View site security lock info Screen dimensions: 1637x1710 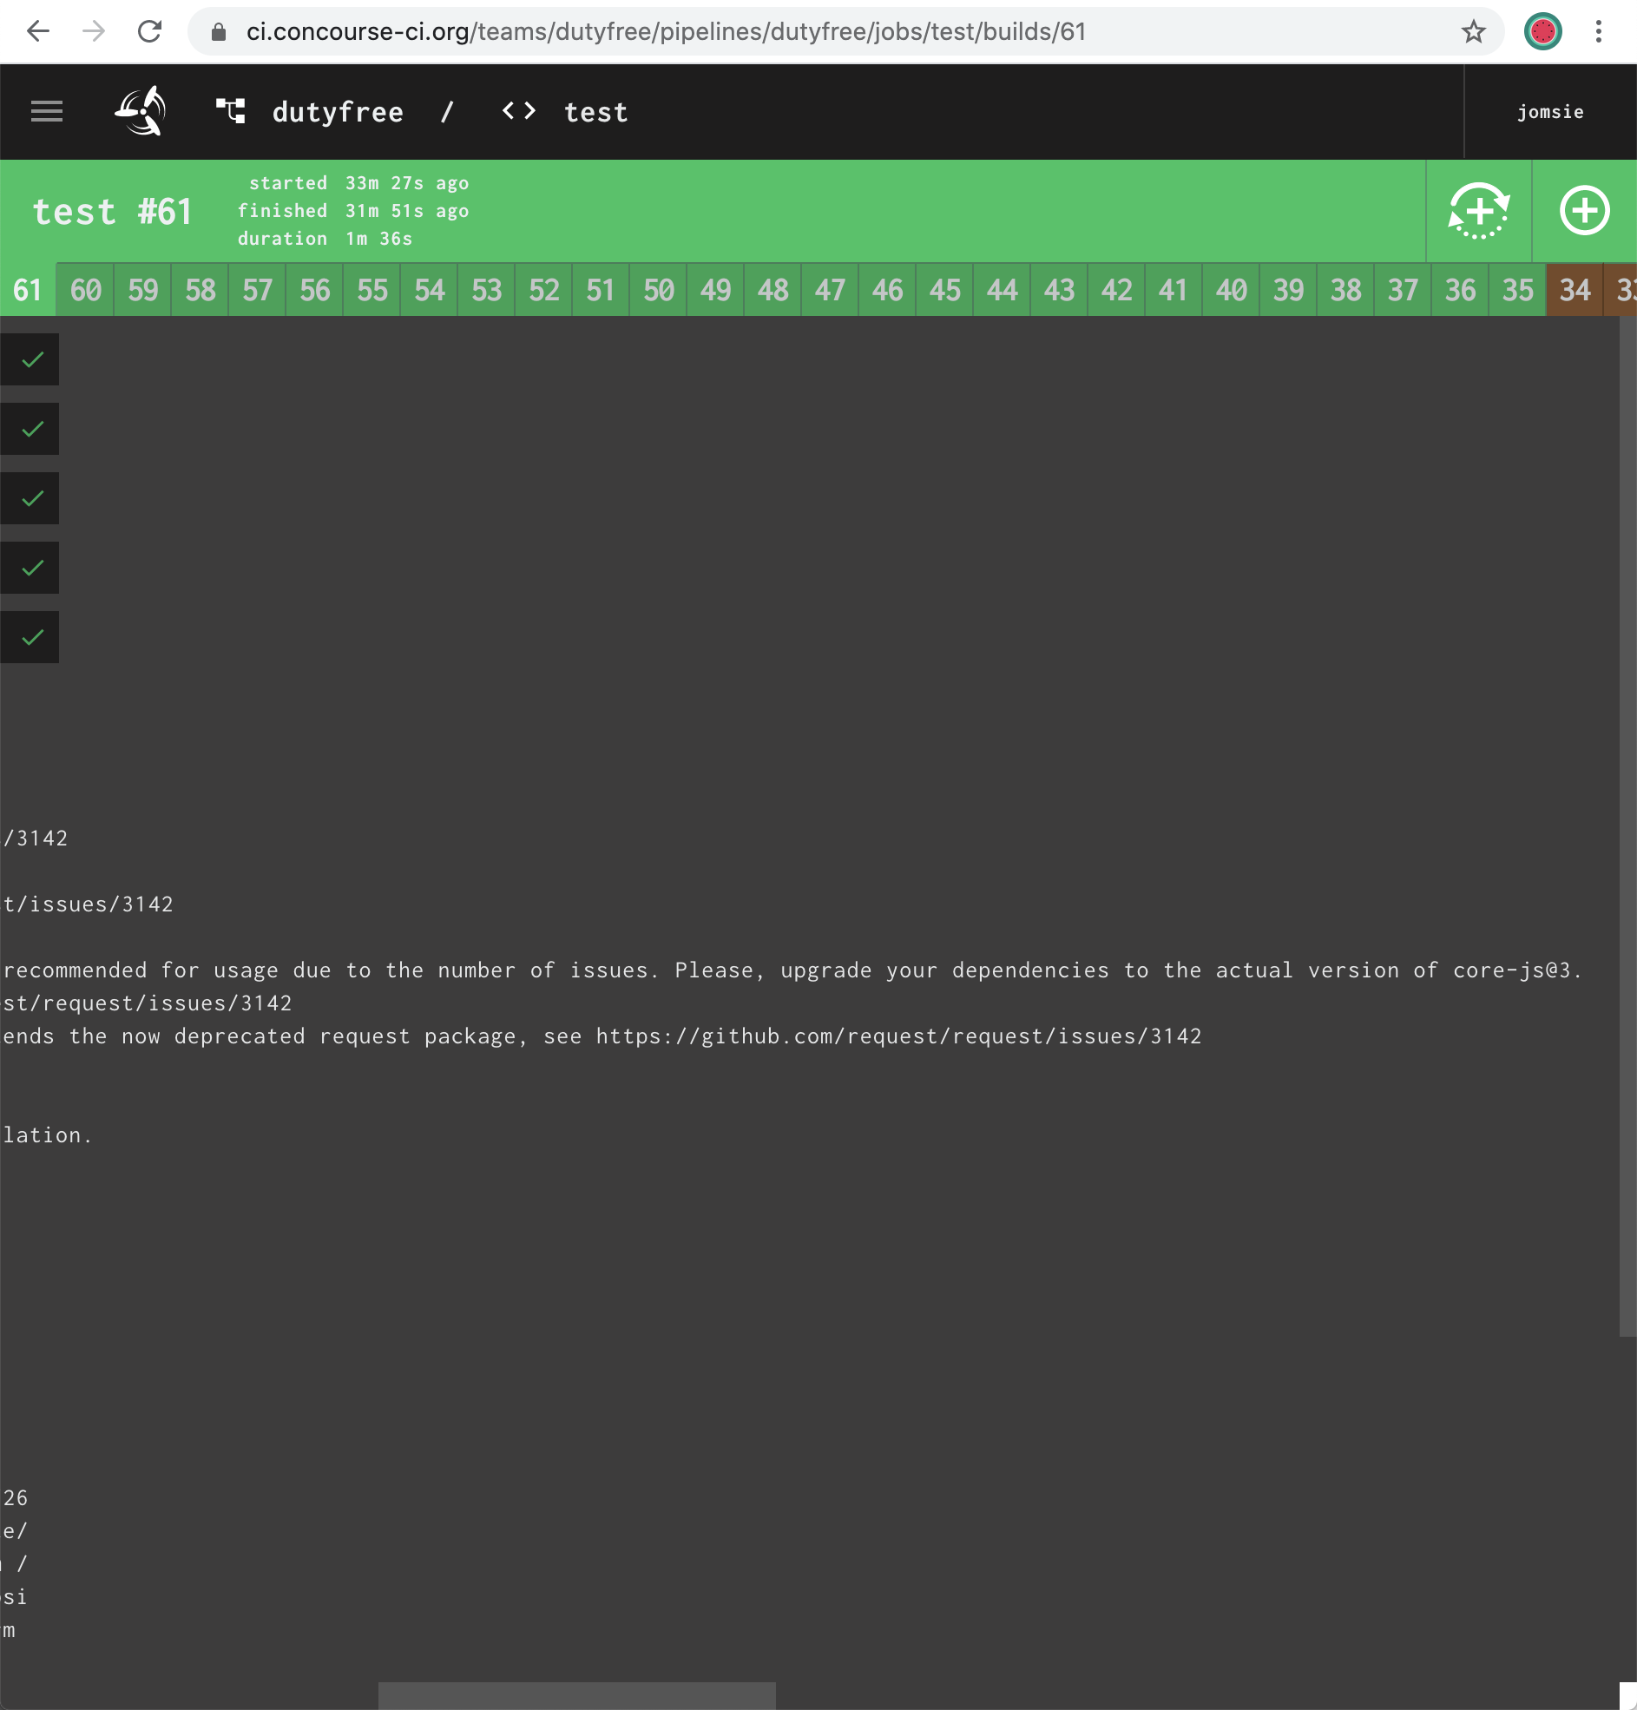pyautogui.click(x=219, y=32)
